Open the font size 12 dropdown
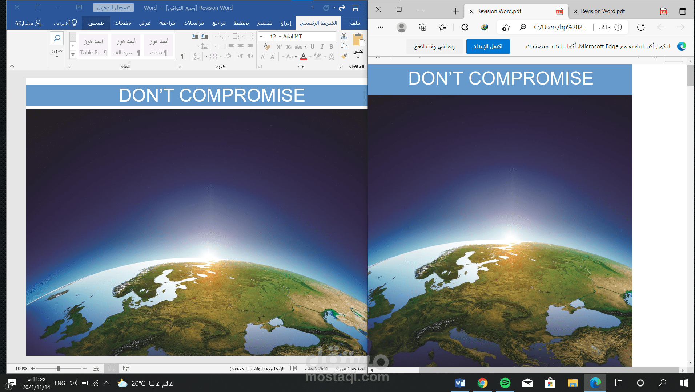 pyautogui.click(x=261, y=37)
